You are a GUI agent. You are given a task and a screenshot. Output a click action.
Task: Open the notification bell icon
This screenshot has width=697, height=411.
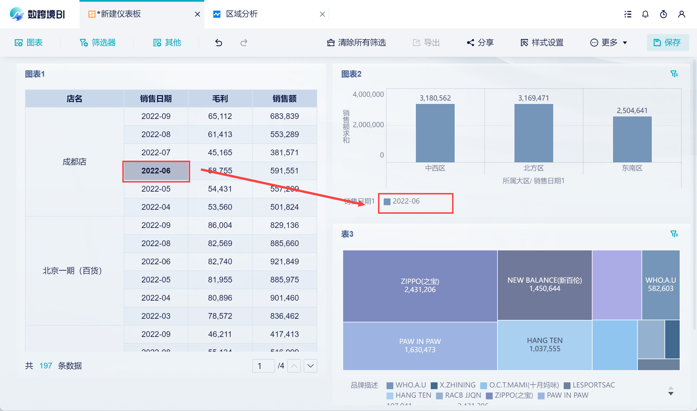(645, 14)
